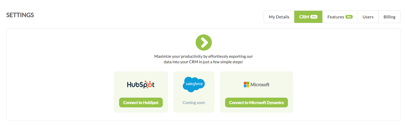
Task: Click Connect to HubSpot button
Action: 141,103
